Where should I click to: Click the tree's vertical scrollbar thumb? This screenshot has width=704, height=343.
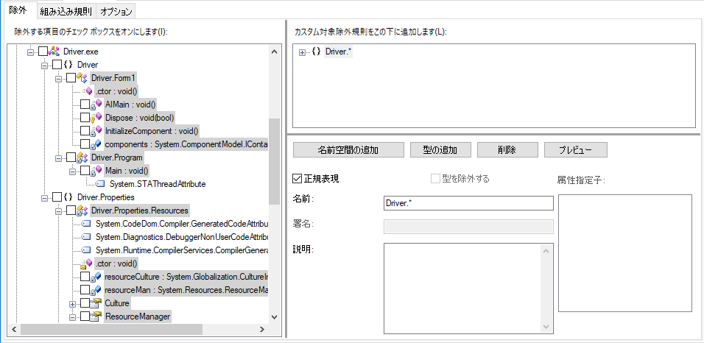[275, 160]
